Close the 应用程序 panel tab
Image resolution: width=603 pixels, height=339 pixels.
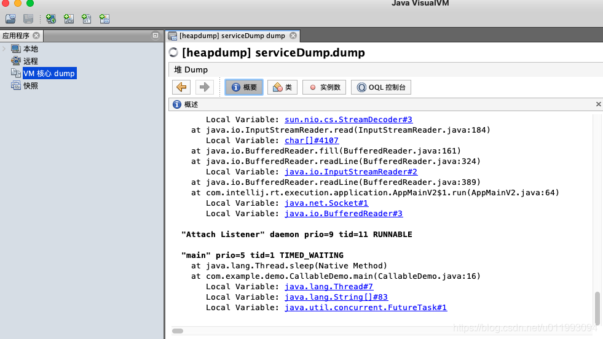[x=36, y=36]
